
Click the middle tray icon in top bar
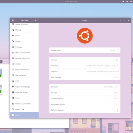coord(127,2)
